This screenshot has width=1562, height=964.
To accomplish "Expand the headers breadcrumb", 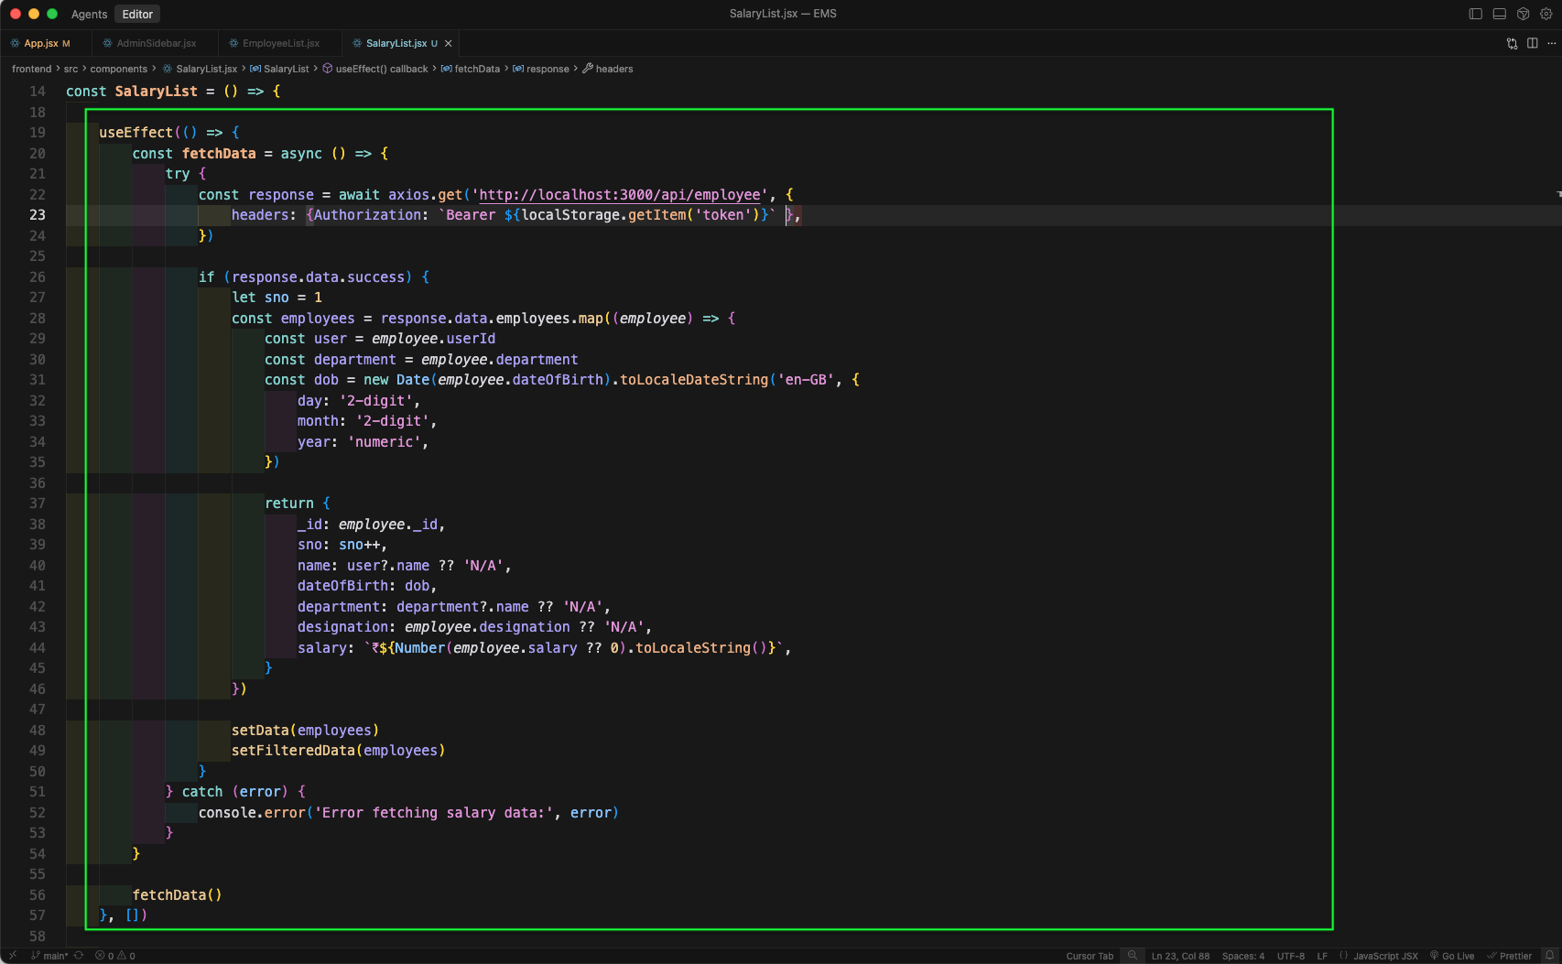I will point(614,69).
